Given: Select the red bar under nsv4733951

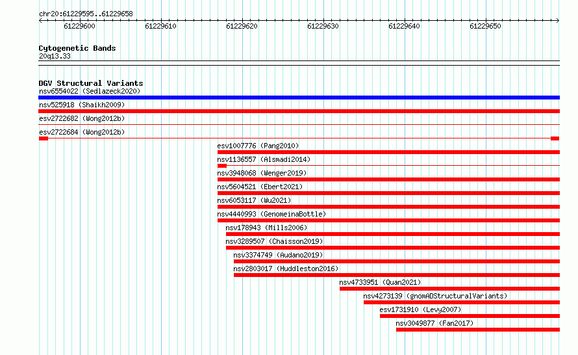Looking at the screenshot, I should click(x=449, y=289).
